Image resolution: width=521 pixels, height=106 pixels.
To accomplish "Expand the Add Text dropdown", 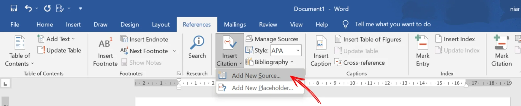I will [73, 39].
